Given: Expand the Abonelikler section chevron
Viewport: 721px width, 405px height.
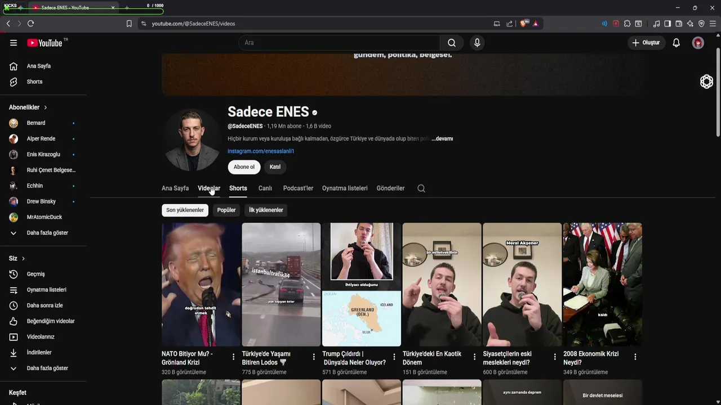Looking at the screenshot, I should click(x=46, y=107).
